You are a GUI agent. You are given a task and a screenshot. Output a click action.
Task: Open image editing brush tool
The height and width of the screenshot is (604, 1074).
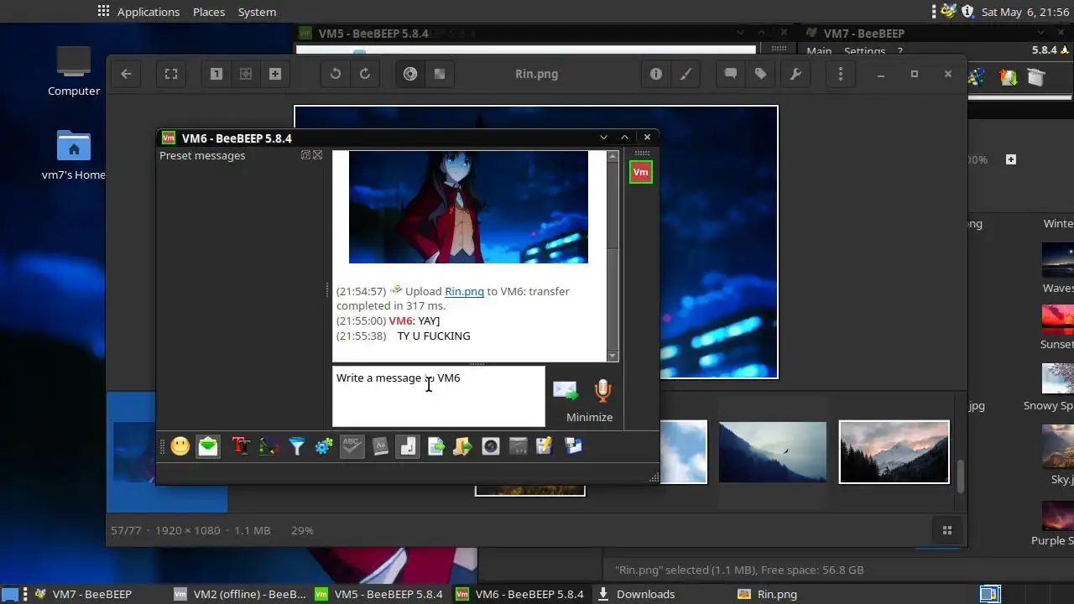tap(686, 74)
